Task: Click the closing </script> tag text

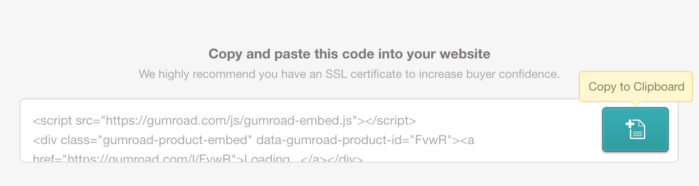Action: (x=389, y=120)
